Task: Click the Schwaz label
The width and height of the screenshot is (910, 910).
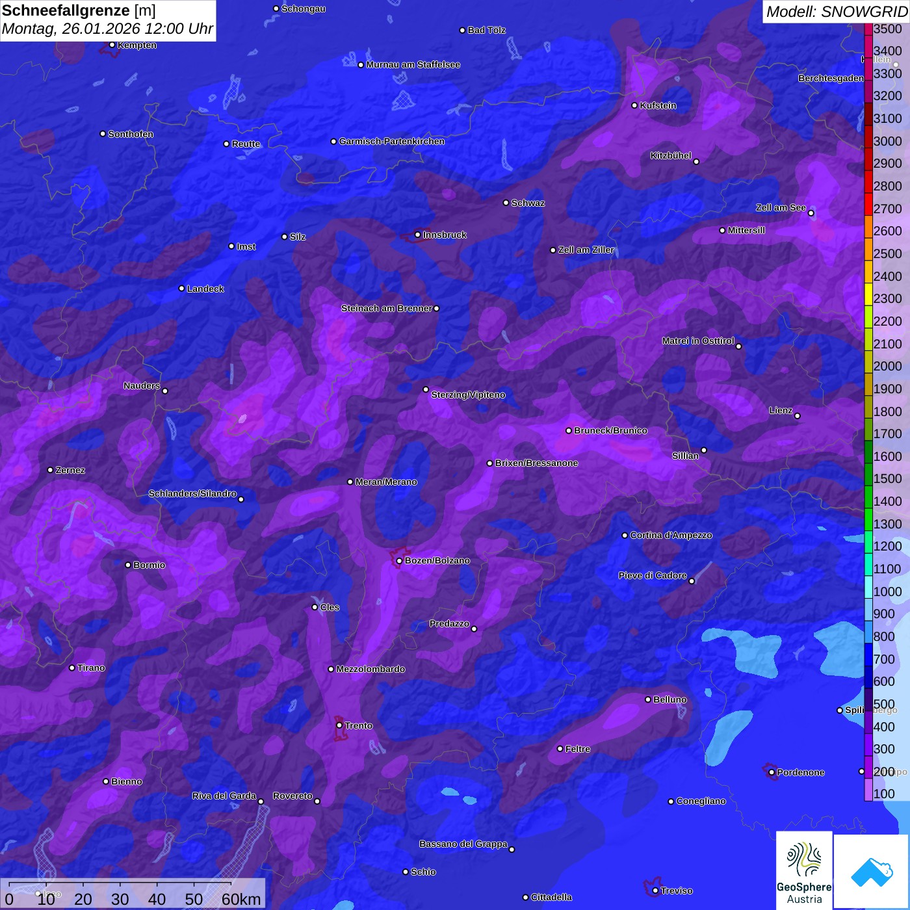Action: (528, 203)
